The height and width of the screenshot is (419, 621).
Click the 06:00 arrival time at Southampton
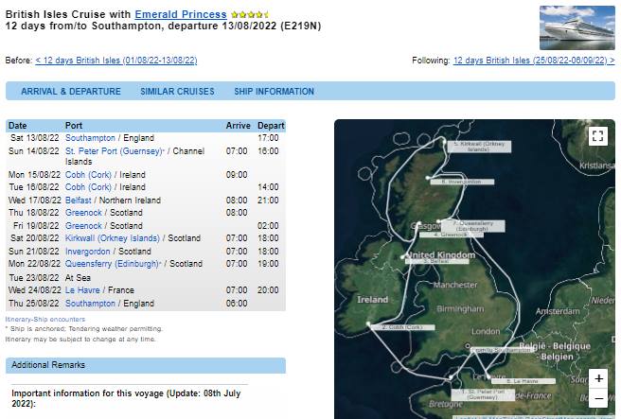pos(237,304)
